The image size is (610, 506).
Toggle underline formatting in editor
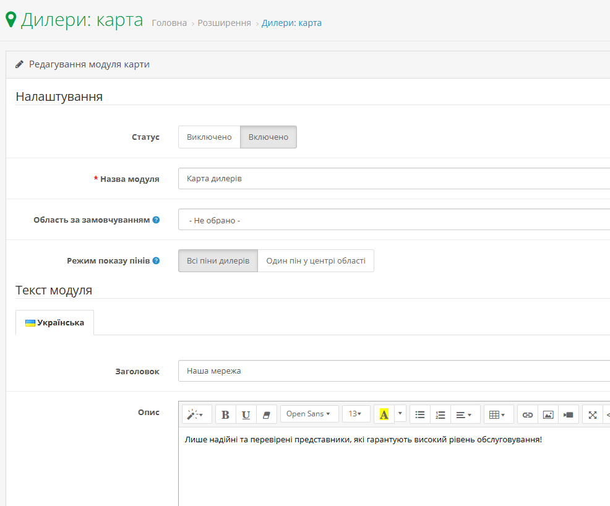(x=246, y=414)
